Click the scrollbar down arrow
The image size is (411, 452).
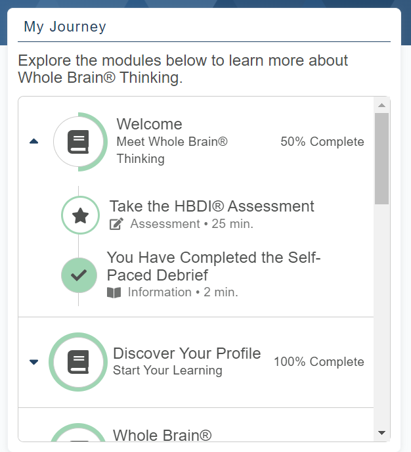[x=381, y=433]
